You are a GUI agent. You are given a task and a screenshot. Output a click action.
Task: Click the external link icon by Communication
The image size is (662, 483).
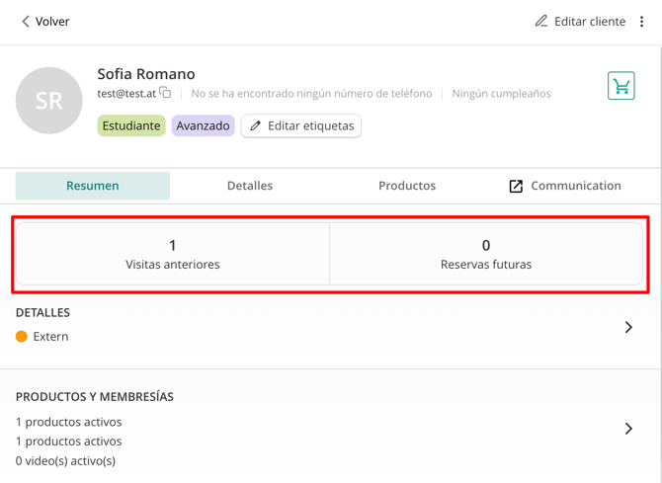click(516, 186)
